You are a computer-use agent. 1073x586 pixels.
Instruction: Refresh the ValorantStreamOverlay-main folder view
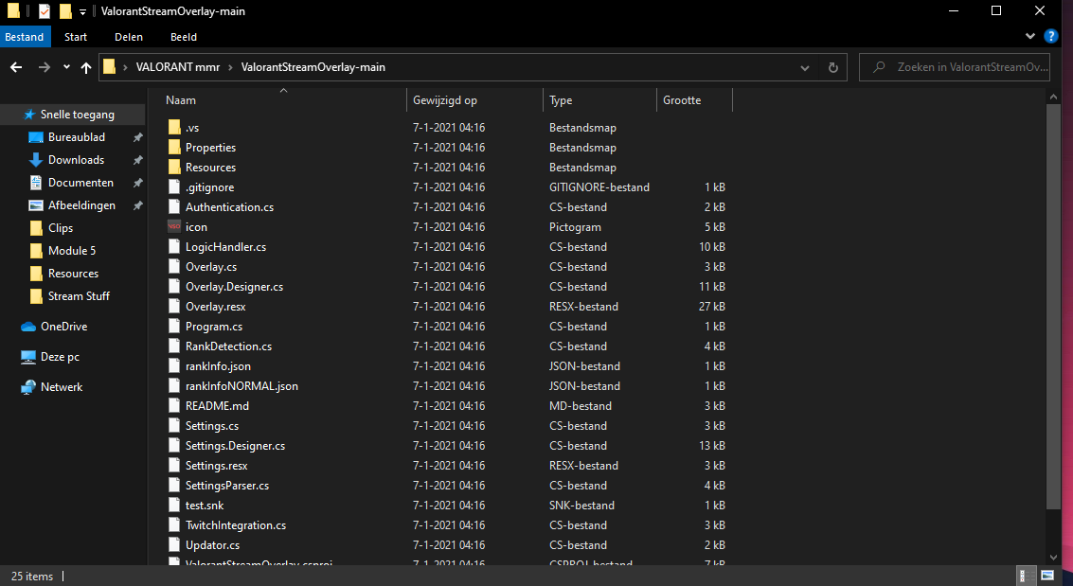tap(832, 66)
